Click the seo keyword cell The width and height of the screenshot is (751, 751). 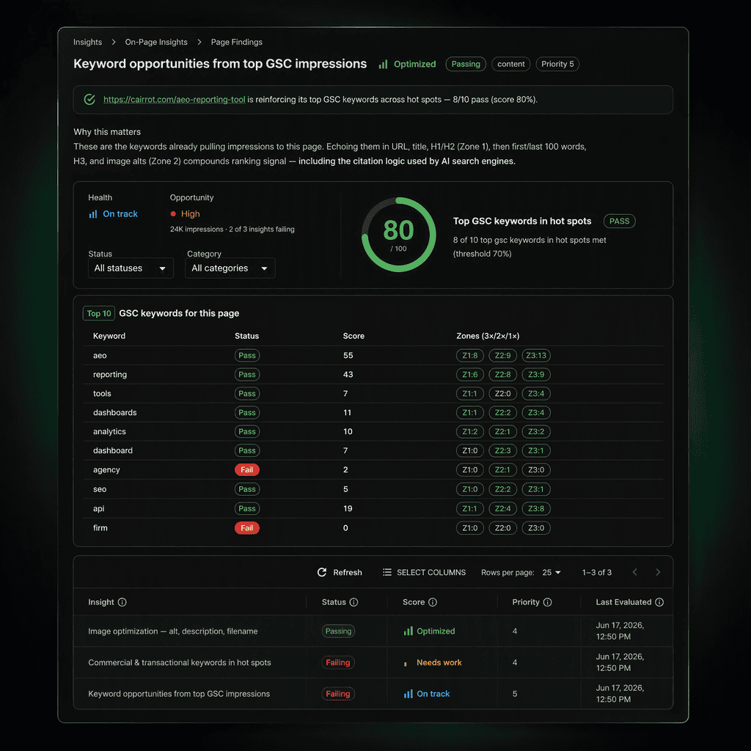[x=100, y=489]
